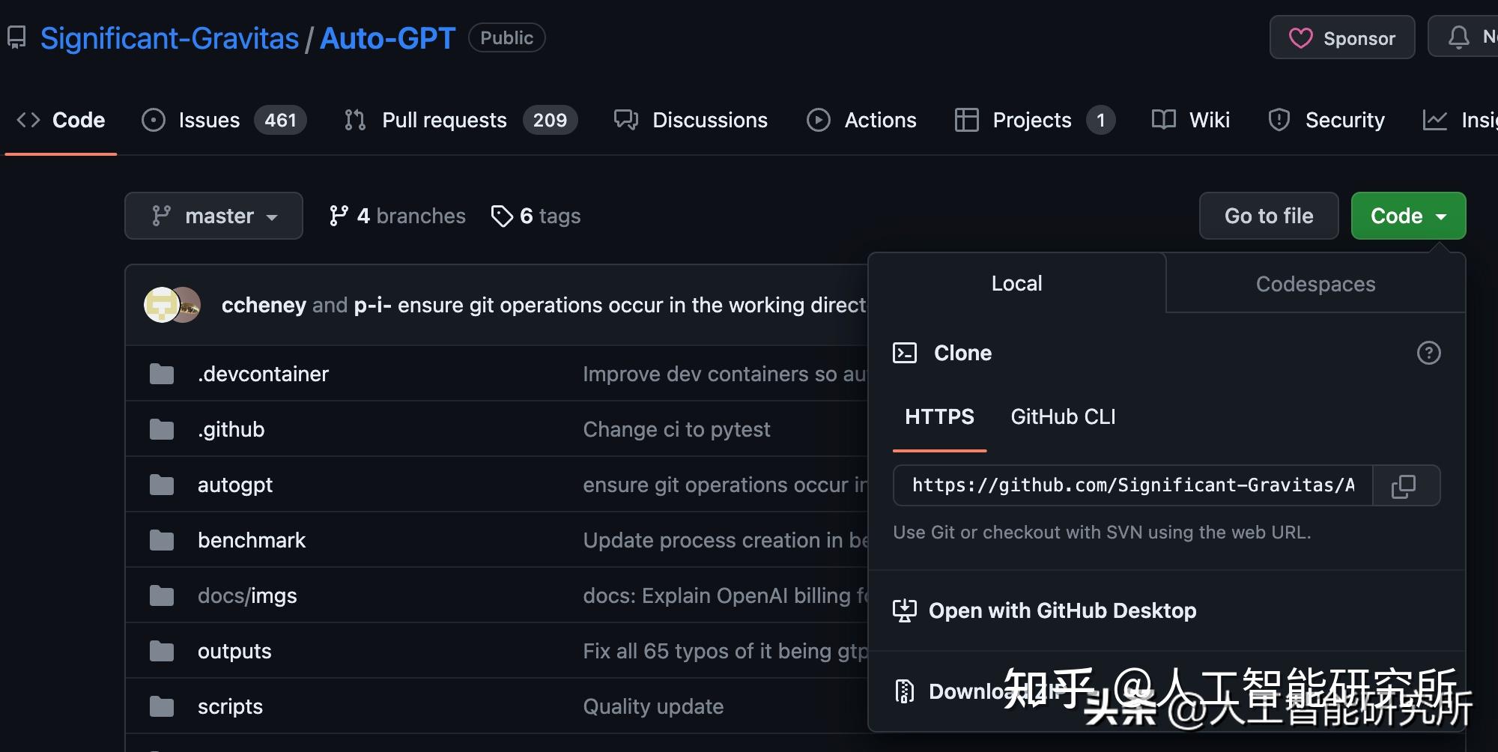This screenshot has height=752, width=1498.
Task: Click the Sponsor button
Action: pyautogui.click(x=1342, y=37)
